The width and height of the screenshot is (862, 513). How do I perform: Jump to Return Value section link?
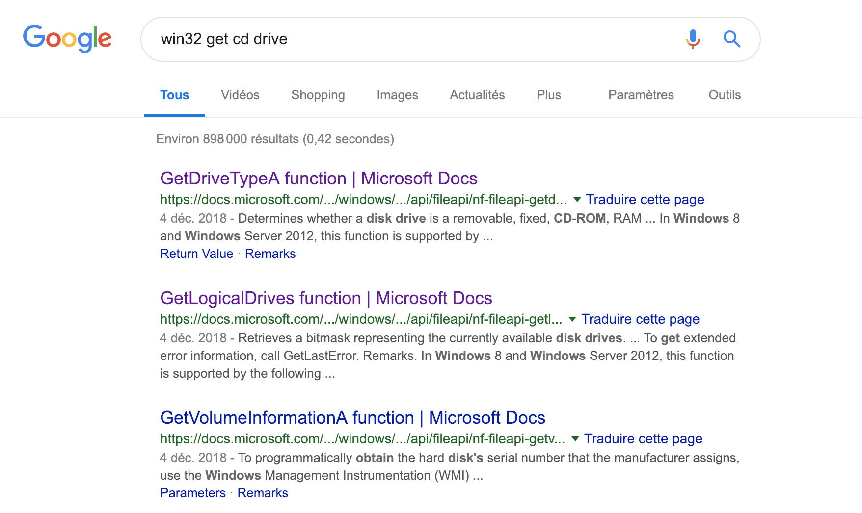[x=196, y=254]
